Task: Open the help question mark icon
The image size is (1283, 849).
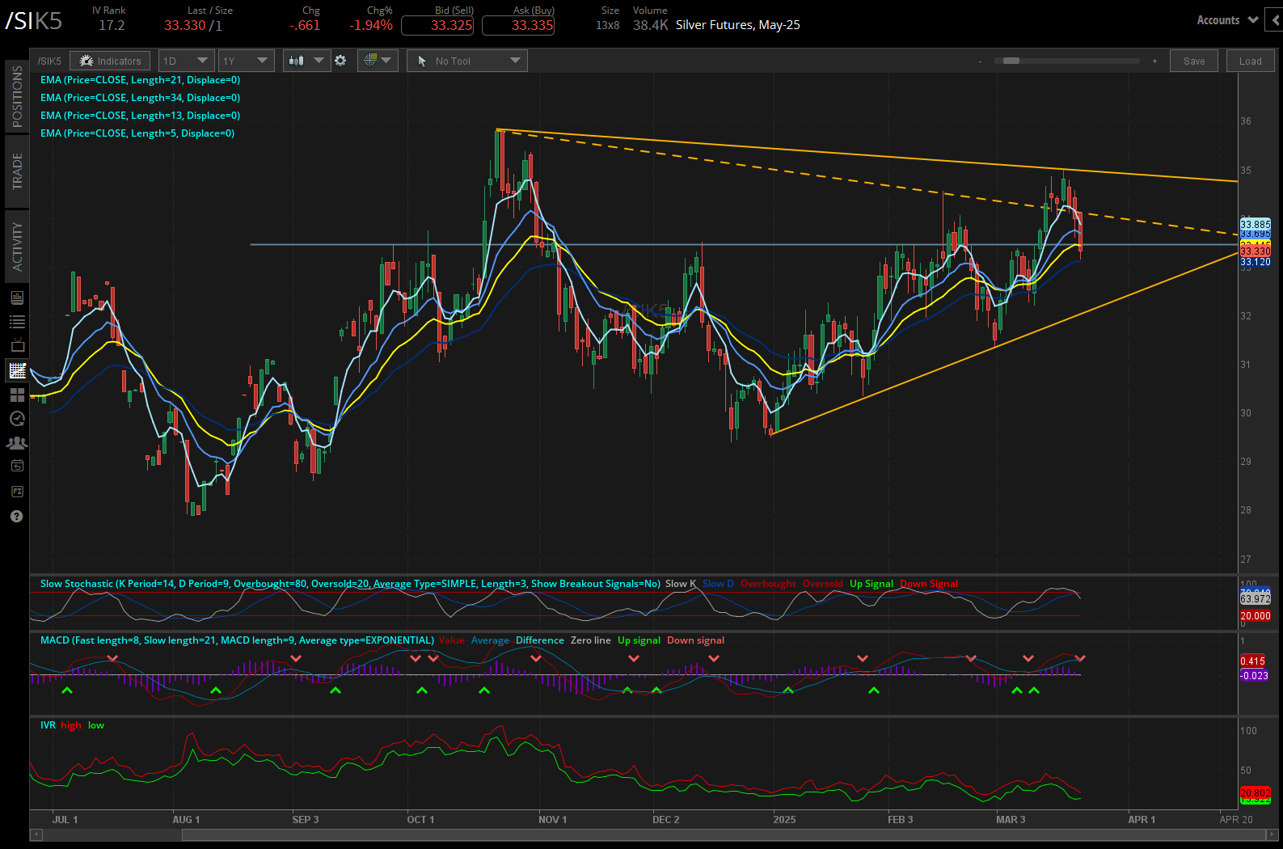Action: (17, 516)
